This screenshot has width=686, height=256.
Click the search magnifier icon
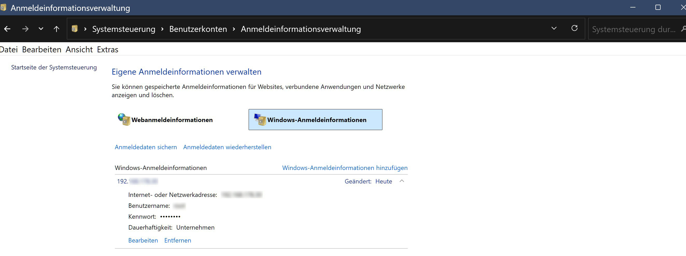point(683,29)
